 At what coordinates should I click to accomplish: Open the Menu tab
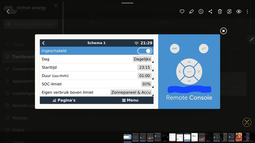point(130,100)
